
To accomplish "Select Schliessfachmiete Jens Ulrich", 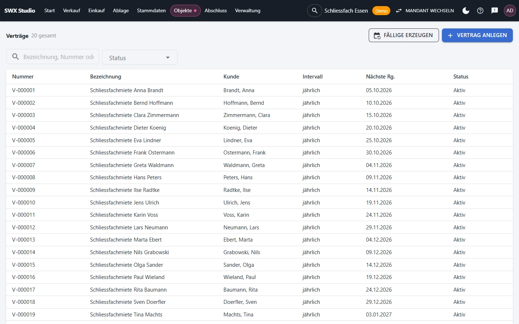I will [124, 203].
